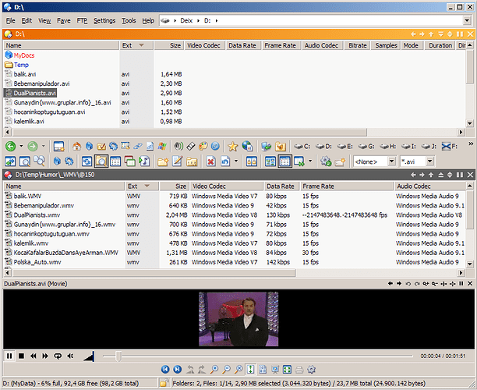Go to previous file in viewer
This screenshot has height=390, width=477.
165,370
